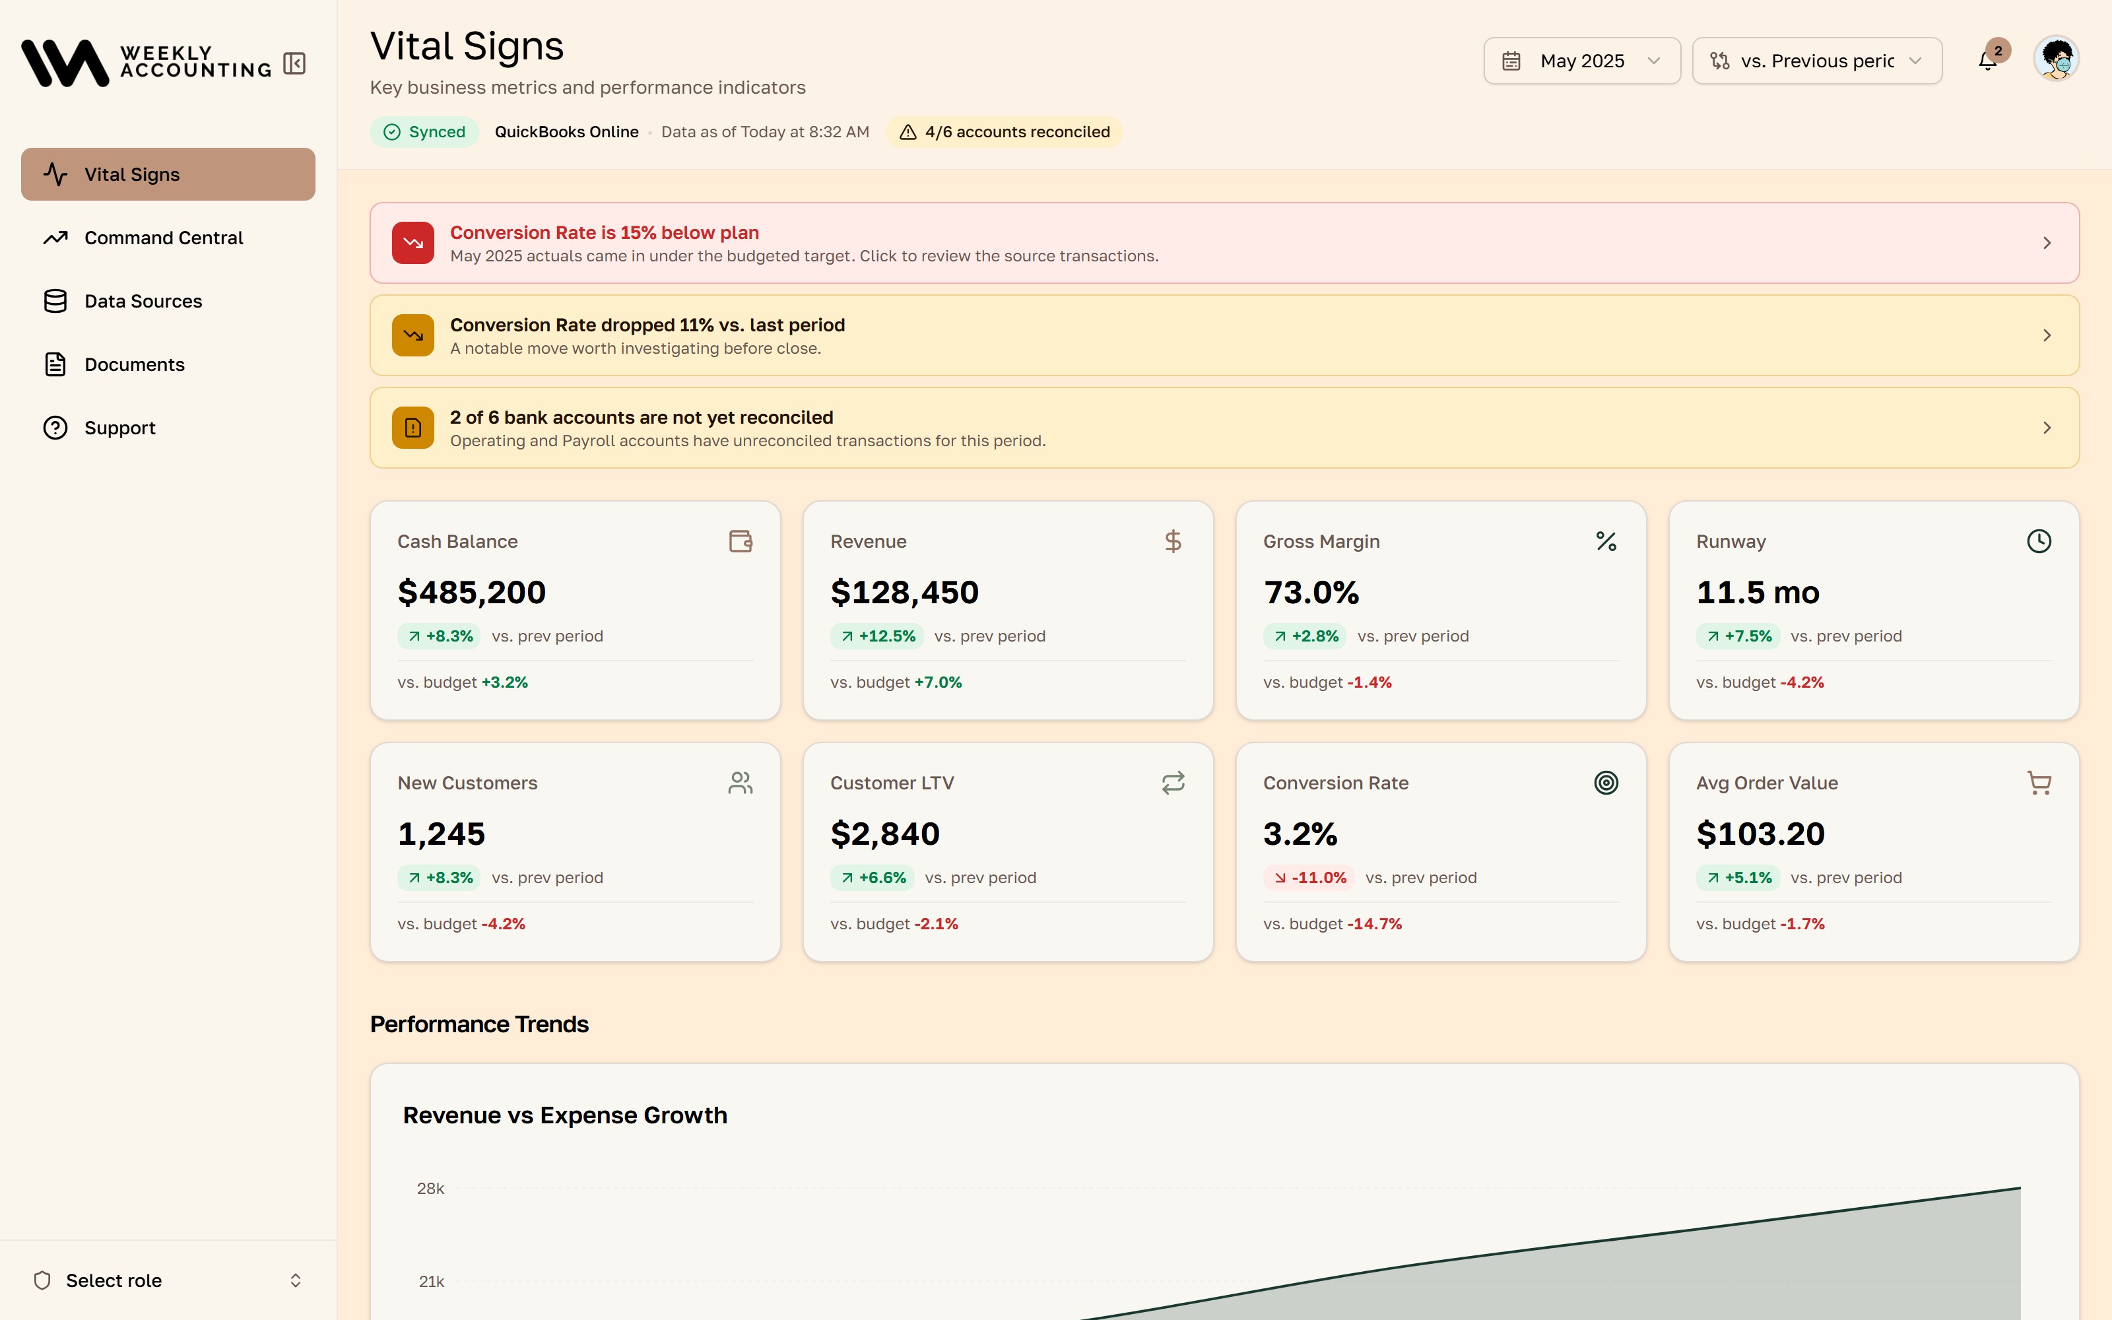
Task: Click the calendar icon in period selector
Action: pyautogui.click(x=1511, y=61)
